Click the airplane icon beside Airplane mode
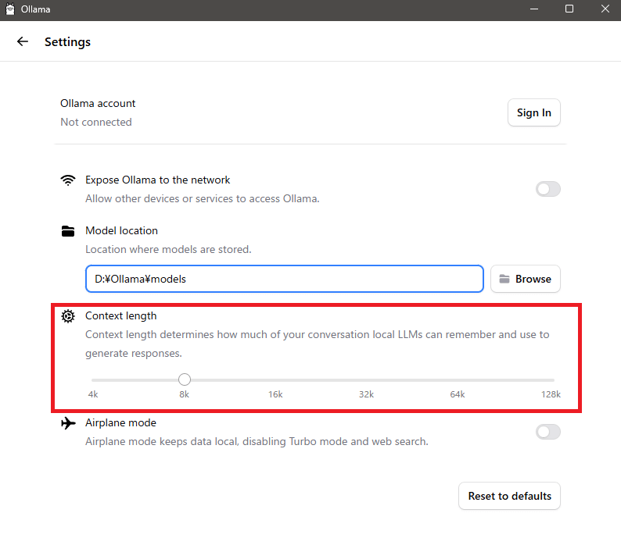Screen dimensions: 621x545 [x=68, y=423]
